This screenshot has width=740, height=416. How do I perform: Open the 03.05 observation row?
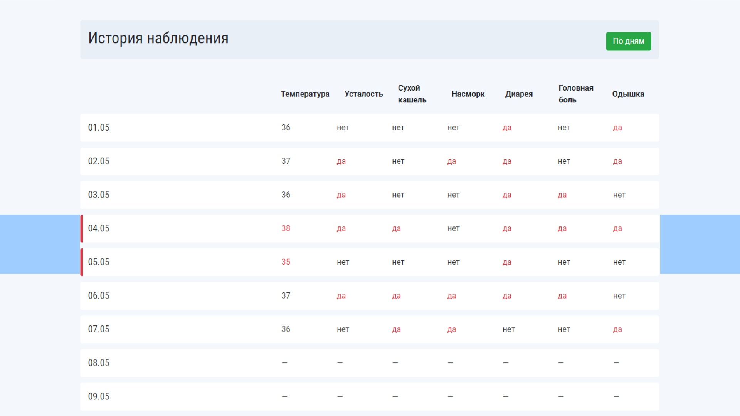pyautogui.click(x=99, y=195)
